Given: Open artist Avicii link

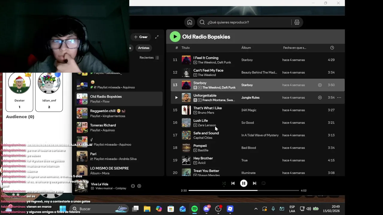Looking at the screenshot, I should click(202, 163).
